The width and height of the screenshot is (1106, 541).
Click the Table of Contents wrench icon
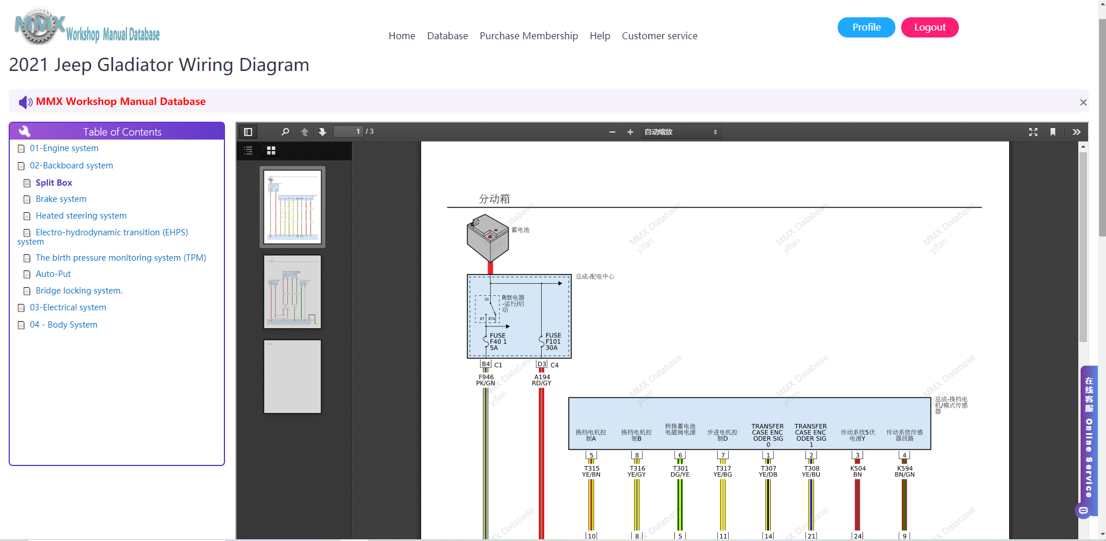pos(24,131)
